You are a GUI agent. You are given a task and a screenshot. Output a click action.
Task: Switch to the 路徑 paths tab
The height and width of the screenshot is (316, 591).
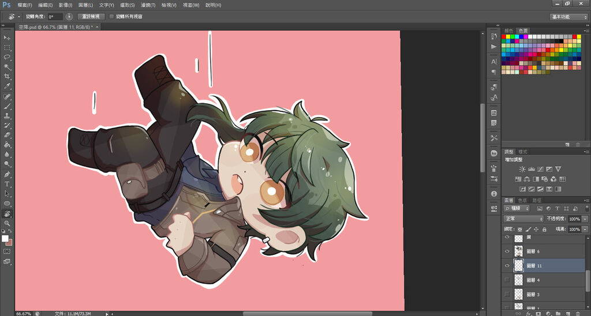click(537, 200)
